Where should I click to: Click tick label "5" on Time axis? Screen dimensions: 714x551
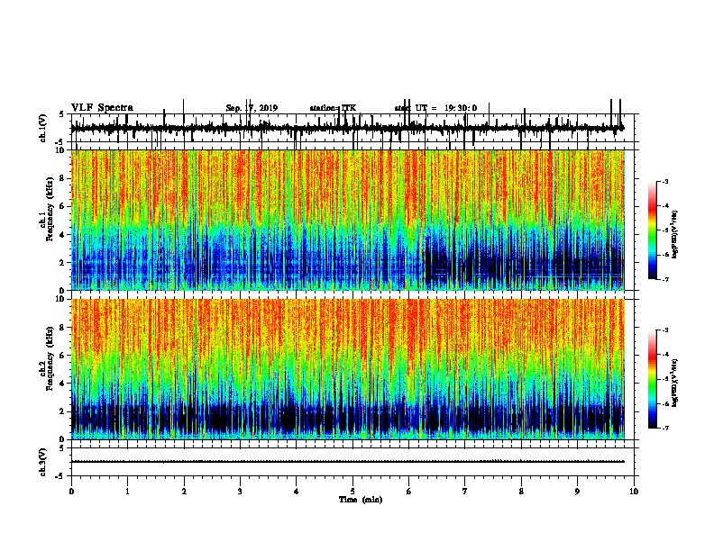pyautogui.click(x=352, y=492)
